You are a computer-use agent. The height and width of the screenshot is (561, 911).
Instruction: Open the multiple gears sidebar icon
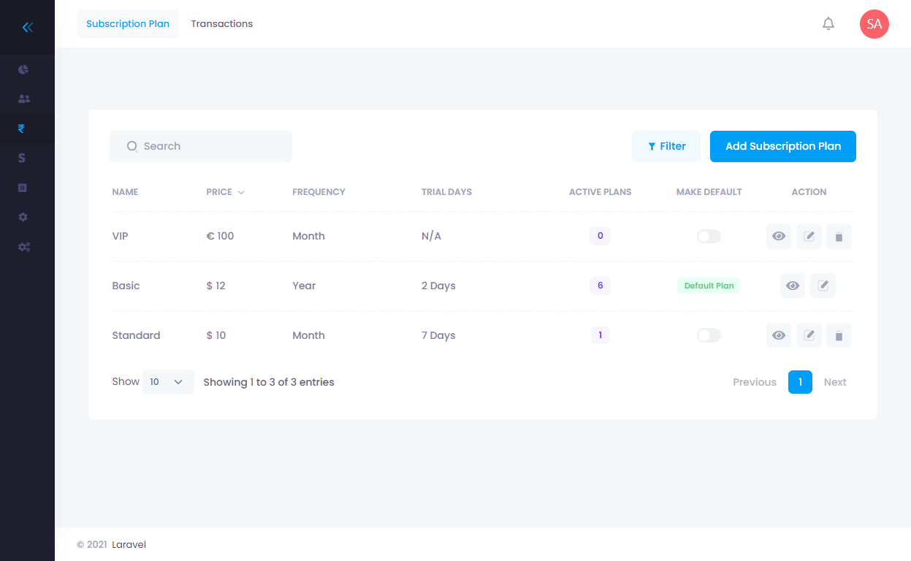click(x=23, y=247)
